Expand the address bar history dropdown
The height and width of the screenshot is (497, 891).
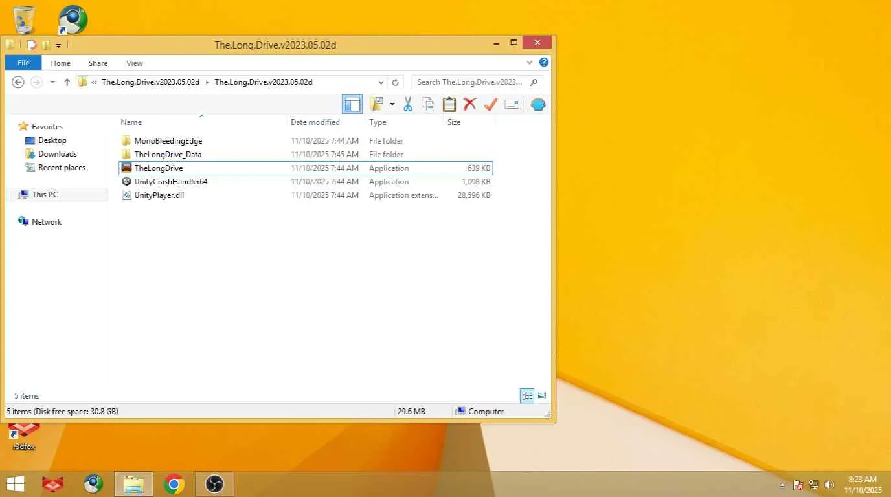(381, 82)
